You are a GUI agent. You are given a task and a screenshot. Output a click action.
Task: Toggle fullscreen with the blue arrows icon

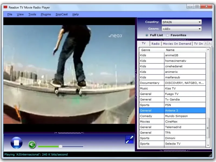tap(129, 139)
